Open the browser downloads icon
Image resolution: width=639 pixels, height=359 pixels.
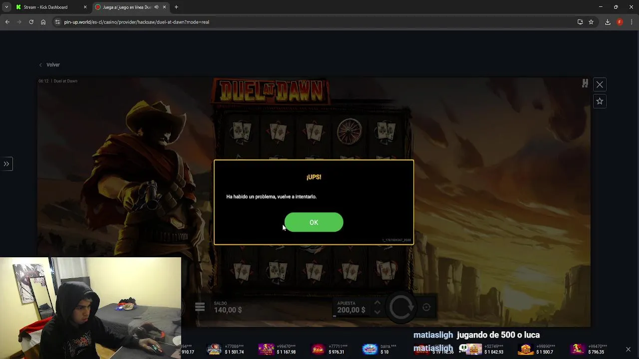click(608, 22)
